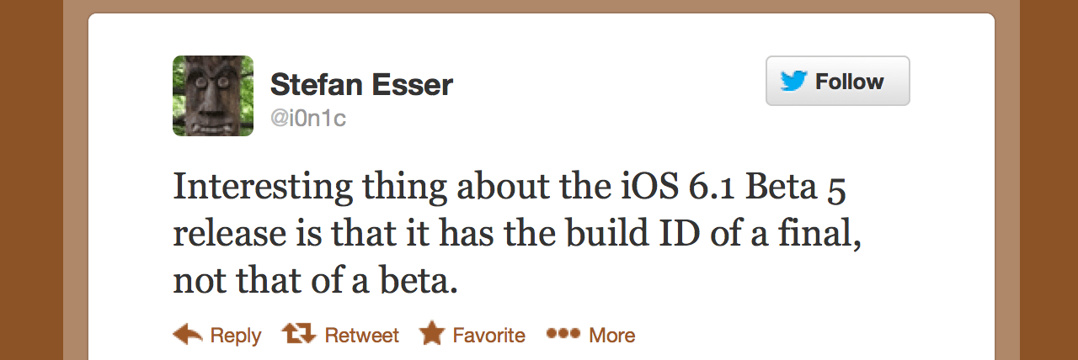Select the Reply text label

pos(236,336)
